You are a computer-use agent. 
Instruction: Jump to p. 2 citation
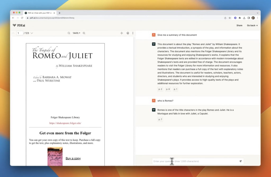160,89
